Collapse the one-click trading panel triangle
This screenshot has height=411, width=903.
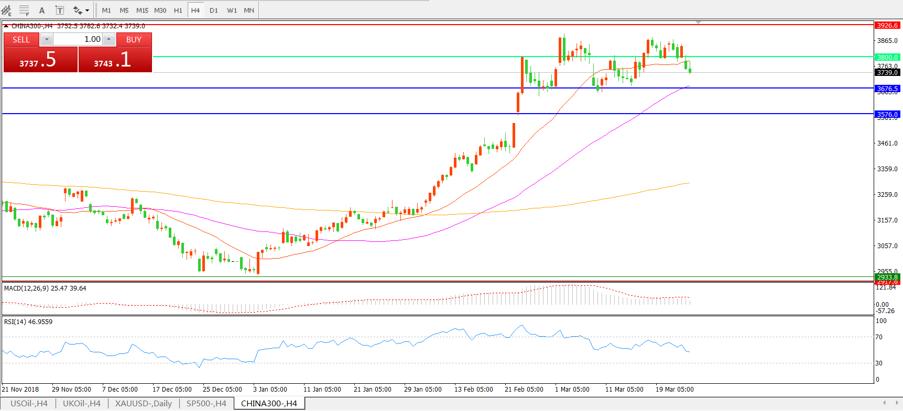tap(6, 26)
